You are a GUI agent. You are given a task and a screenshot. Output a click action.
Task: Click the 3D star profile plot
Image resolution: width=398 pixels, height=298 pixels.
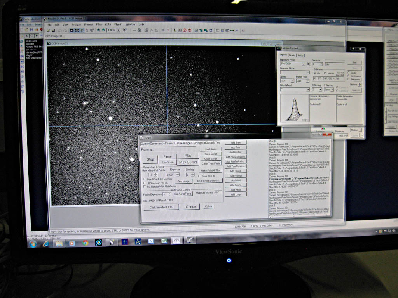[x=295, y=109]
